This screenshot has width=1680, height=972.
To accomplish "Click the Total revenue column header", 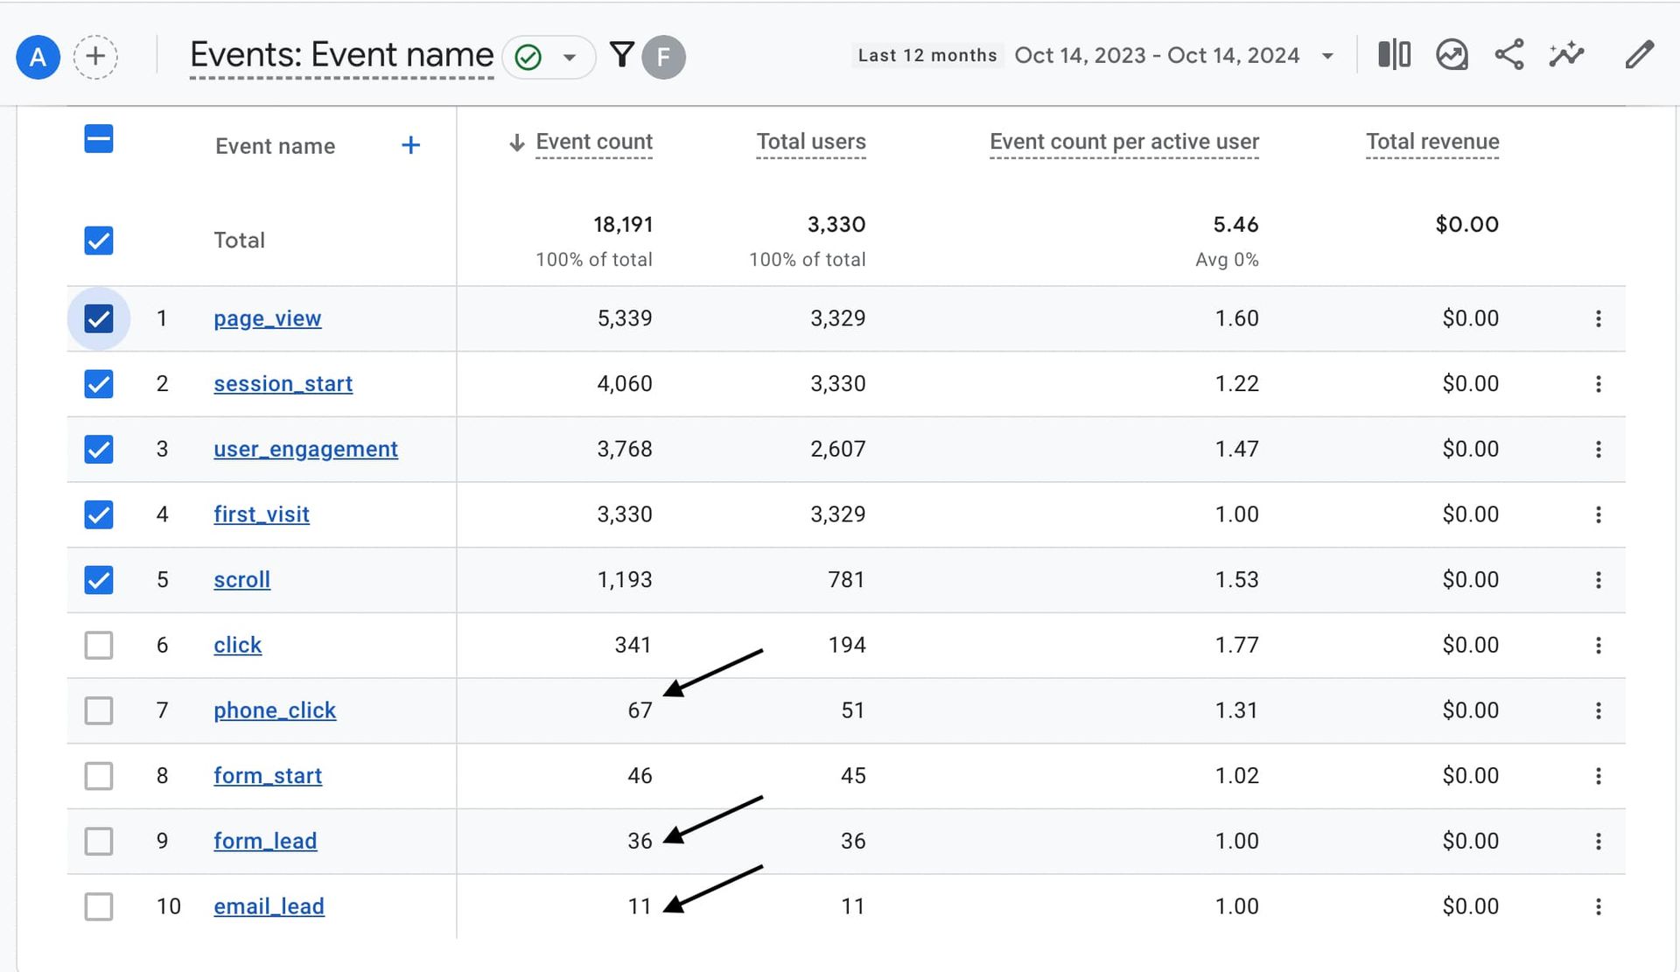I will point(1431,142).
